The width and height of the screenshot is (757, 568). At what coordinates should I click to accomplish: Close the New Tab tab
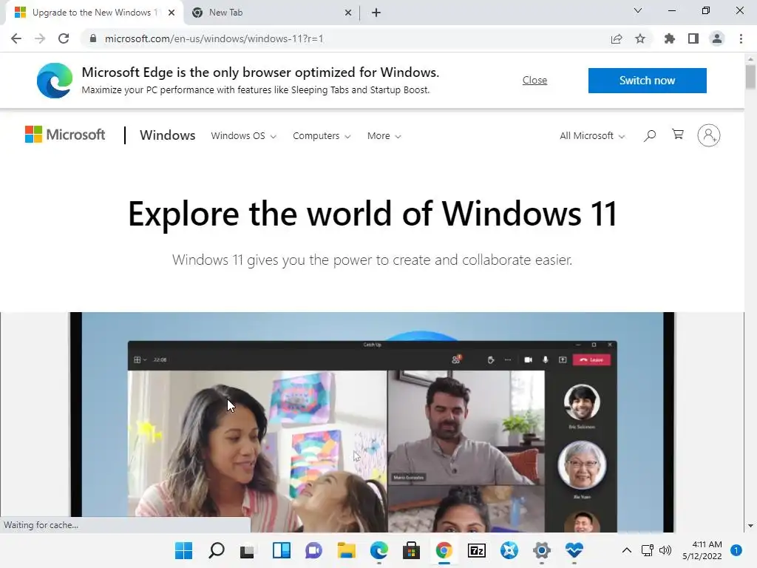point(348,13)
